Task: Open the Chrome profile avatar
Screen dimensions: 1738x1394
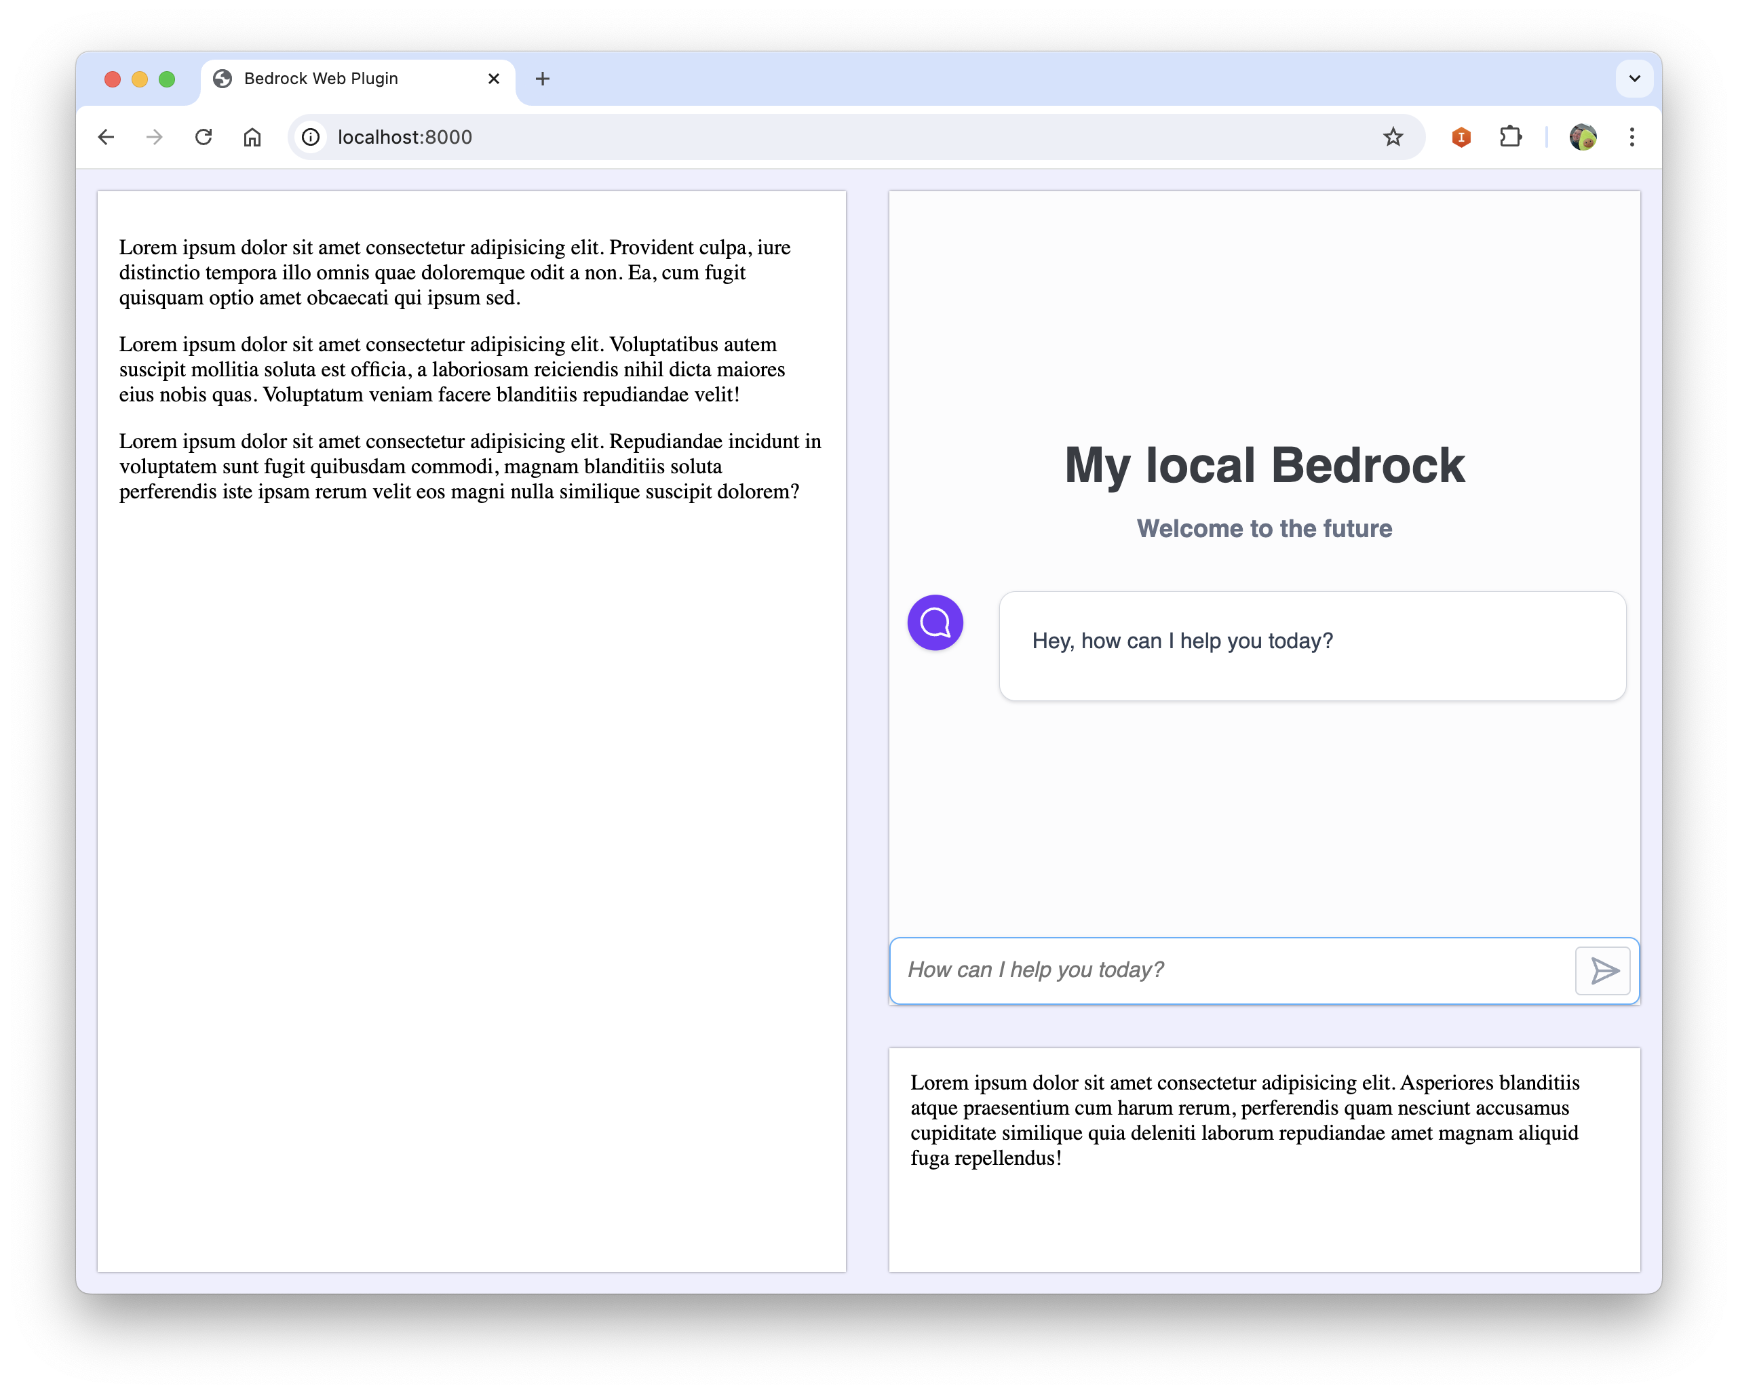Action: coord(1583,137)
